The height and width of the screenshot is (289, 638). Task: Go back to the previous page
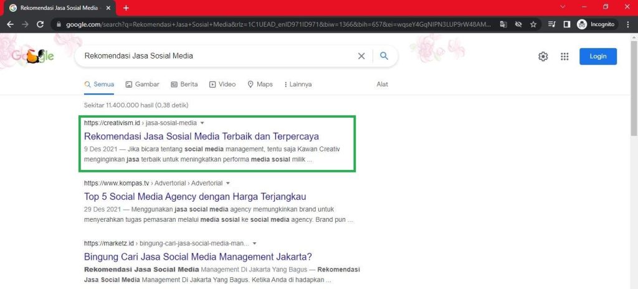[10, 24]
